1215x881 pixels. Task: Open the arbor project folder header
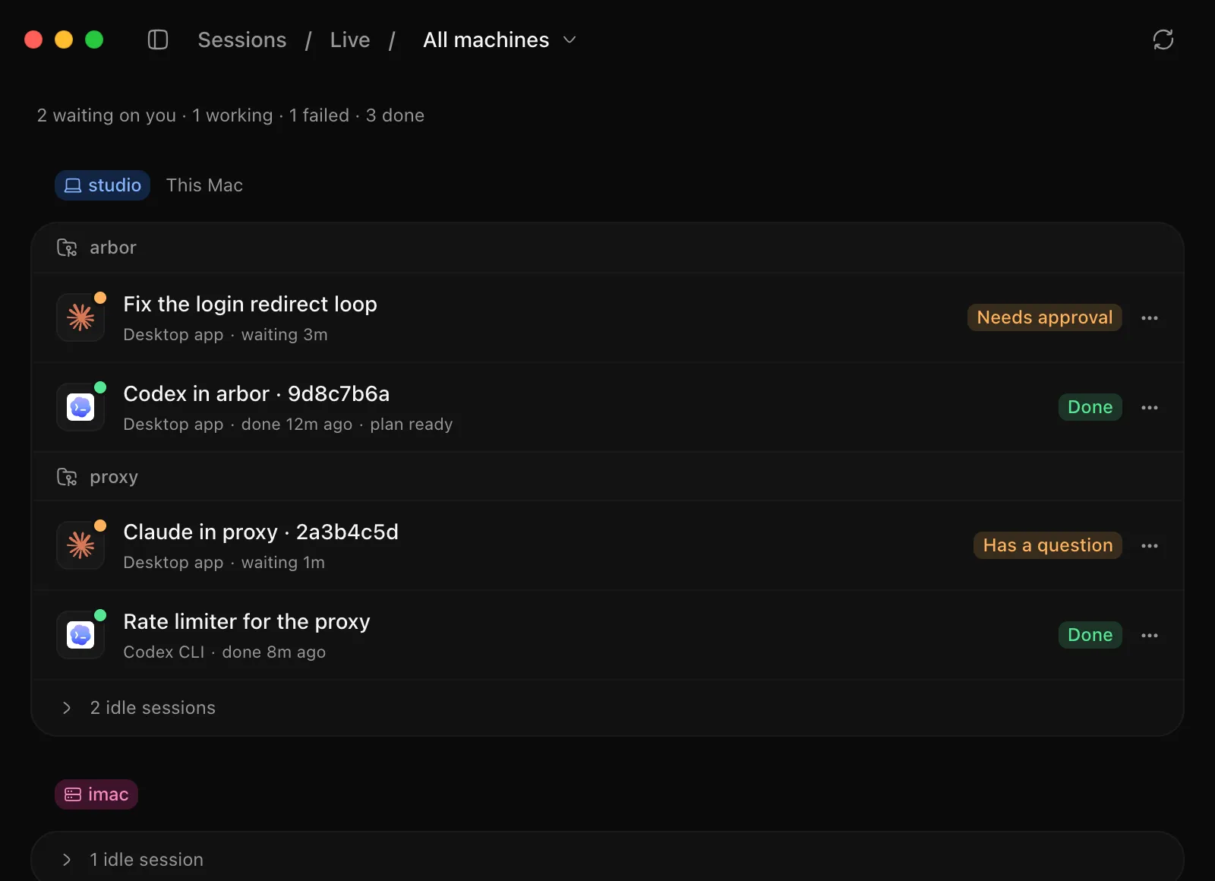point(607,248)
